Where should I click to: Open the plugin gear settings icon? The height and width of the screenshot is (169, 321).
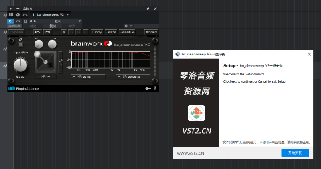click(126, 26)
